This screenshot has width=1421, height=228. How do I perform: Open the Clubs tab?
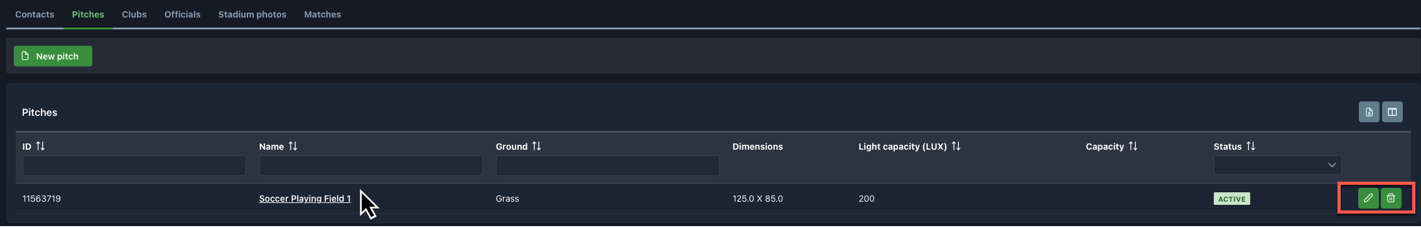coord(134,14)
